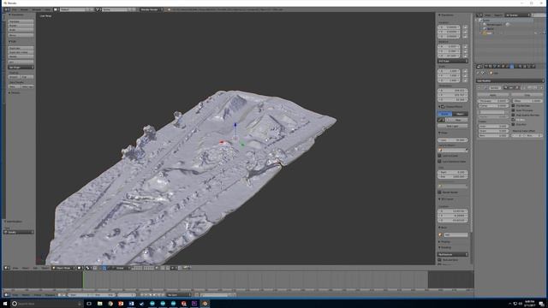Select the highlighted Modifiers wrench tab
Viewport: 548px width, 308px height.
click(512, 66)
